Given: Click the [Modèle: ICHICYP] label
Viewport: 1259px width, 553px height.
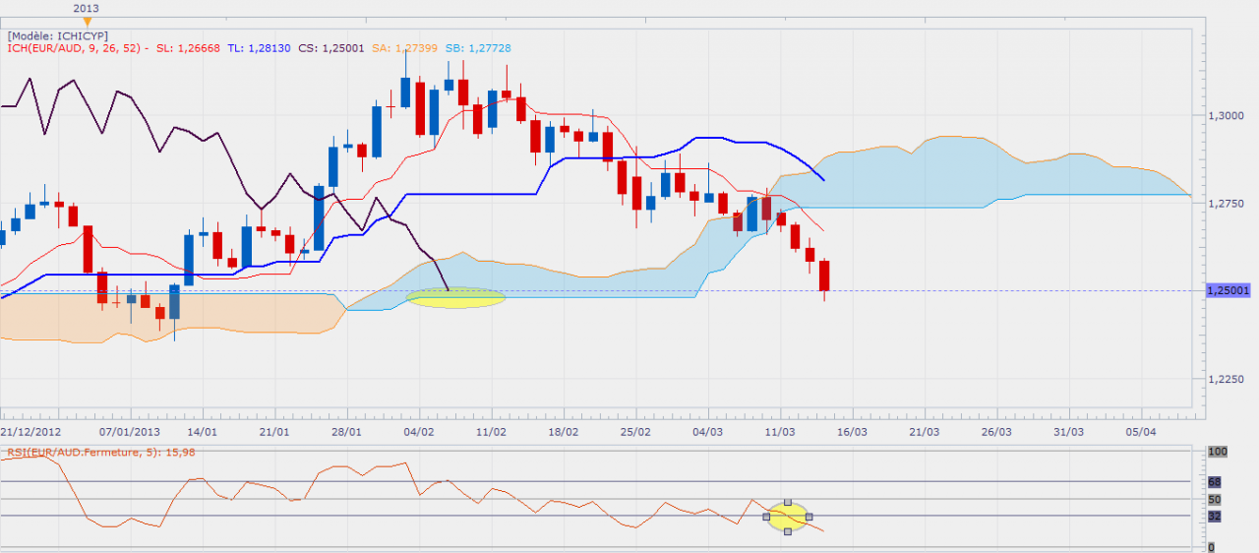Looking at the screenshot, I should coord(57,34).
